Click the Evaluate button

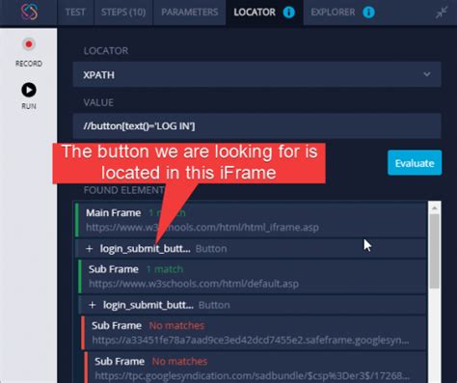point(415,163)
